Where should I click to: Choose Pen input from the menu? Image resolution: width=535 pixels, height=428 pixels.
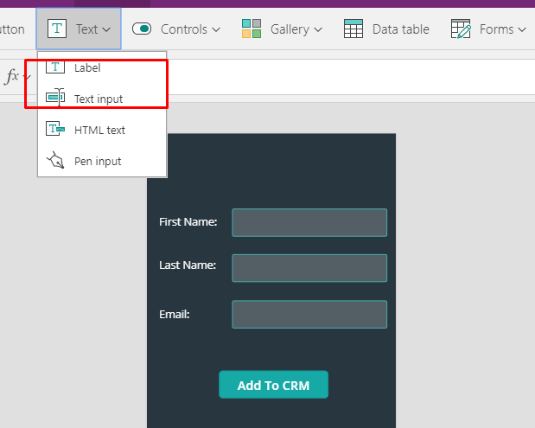(x=98, y=161)
